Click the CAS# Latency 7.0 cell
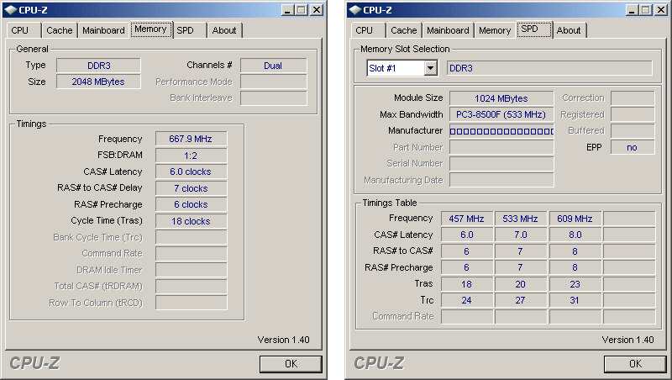Image resolution: width=672 pixels, height=380 pixels. pyautogui.click(x=521, y=235)
